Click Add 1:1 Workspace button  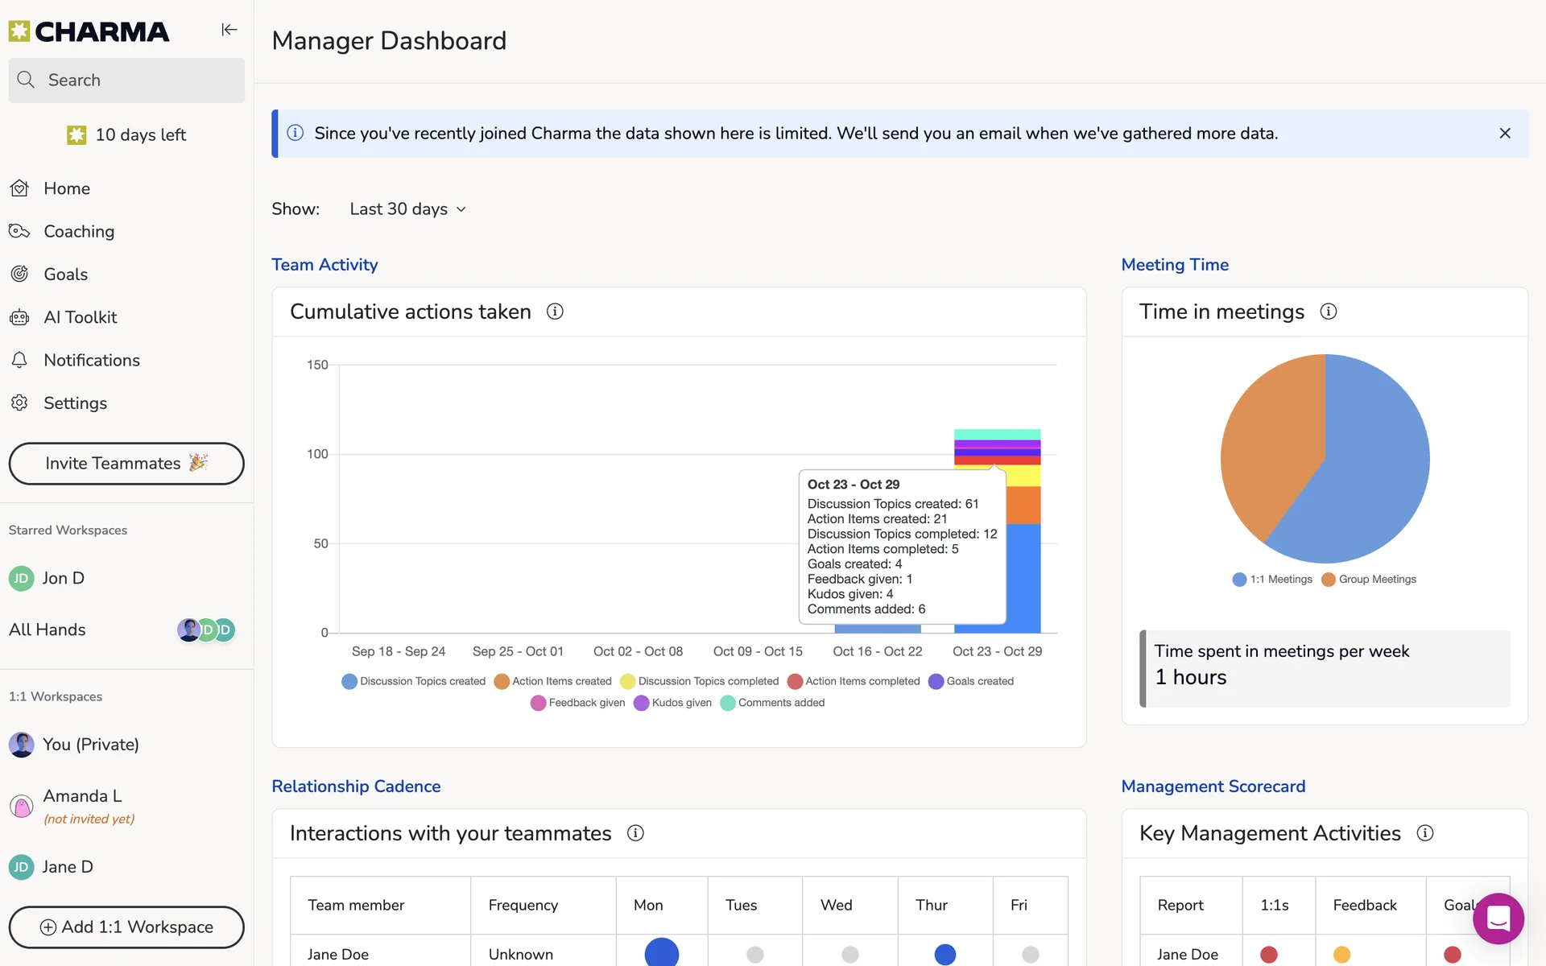pyautogui.click(x=126, y=927)
